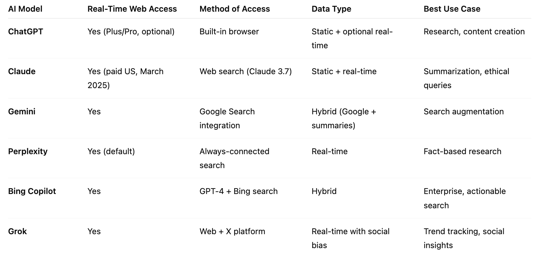Select the ChatGPT row label
Viewport: 539px width, 263px height.
(26, 31)
